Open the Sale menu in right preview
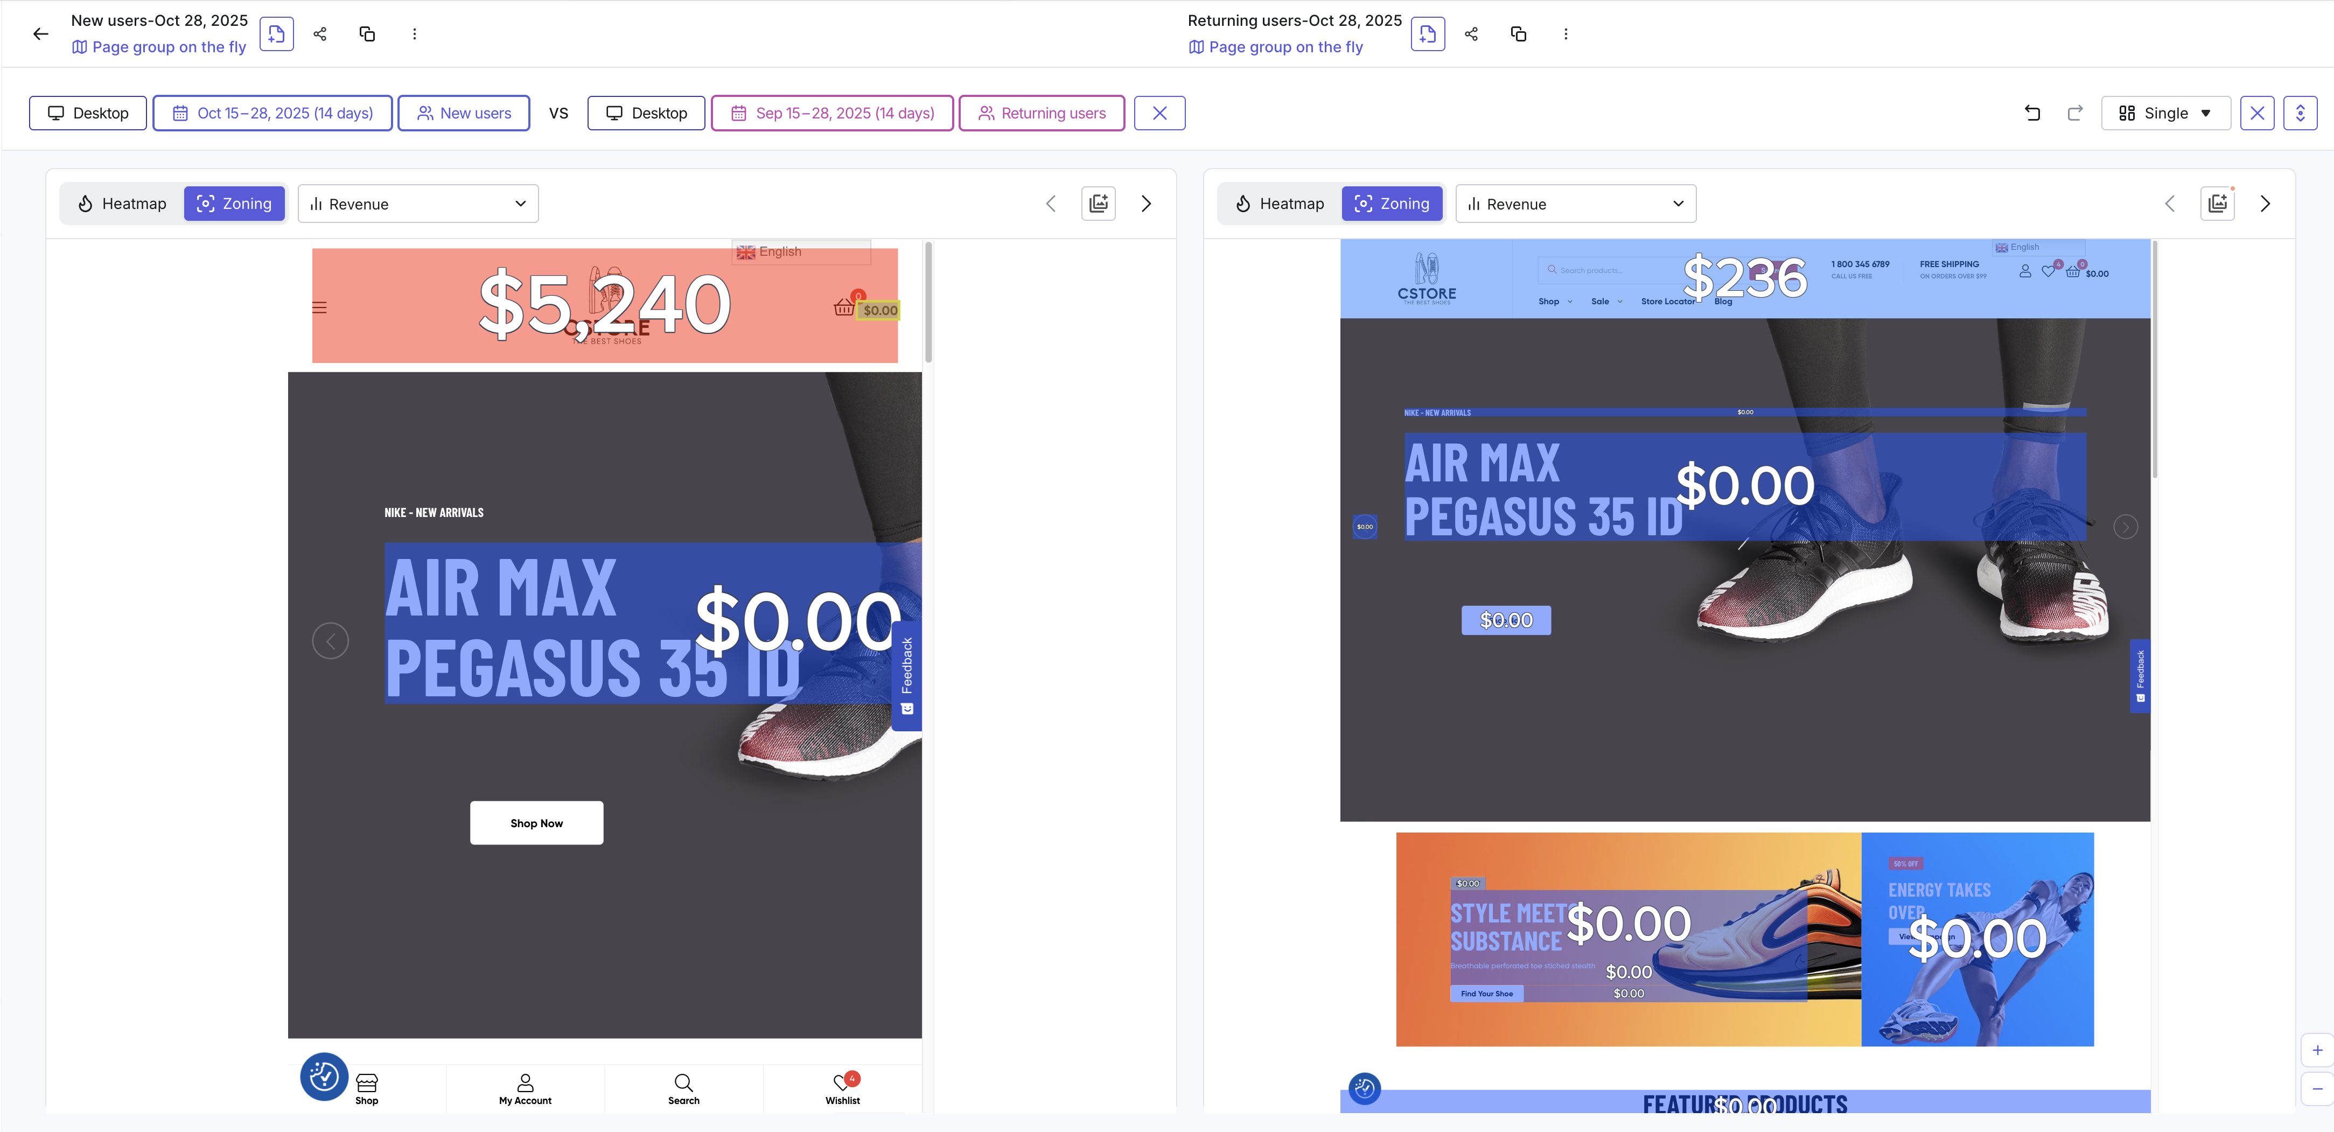 (1606, 302)
